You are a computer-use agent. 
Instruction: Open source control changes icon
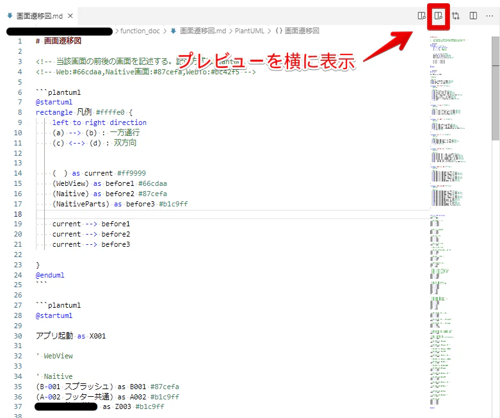pyautogui.click(x=456, y=15)
